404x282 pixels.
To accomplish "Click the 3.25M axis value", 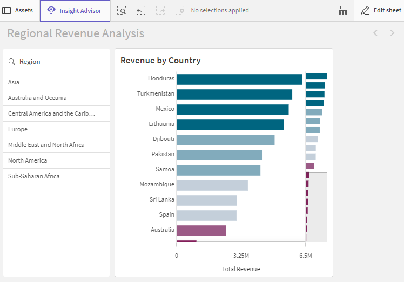I will 241,256.
